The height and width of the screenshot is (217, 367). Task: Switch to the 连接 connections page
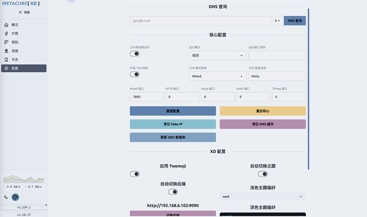click(24, 51)
